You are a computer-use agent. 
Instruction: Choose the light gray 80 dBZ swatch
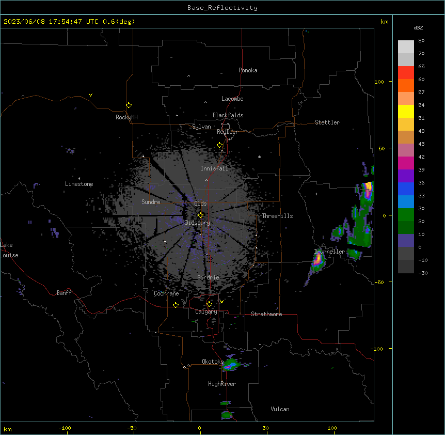click(x=406, y=47)
